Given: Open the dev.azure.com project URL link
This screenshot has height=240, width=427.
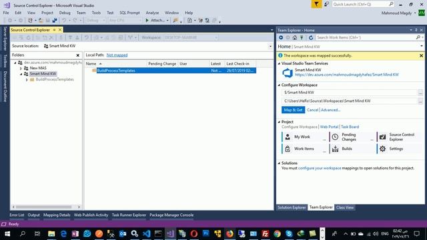Looking at the screenshot, I should pyautogui.click(x=347, y=75).
